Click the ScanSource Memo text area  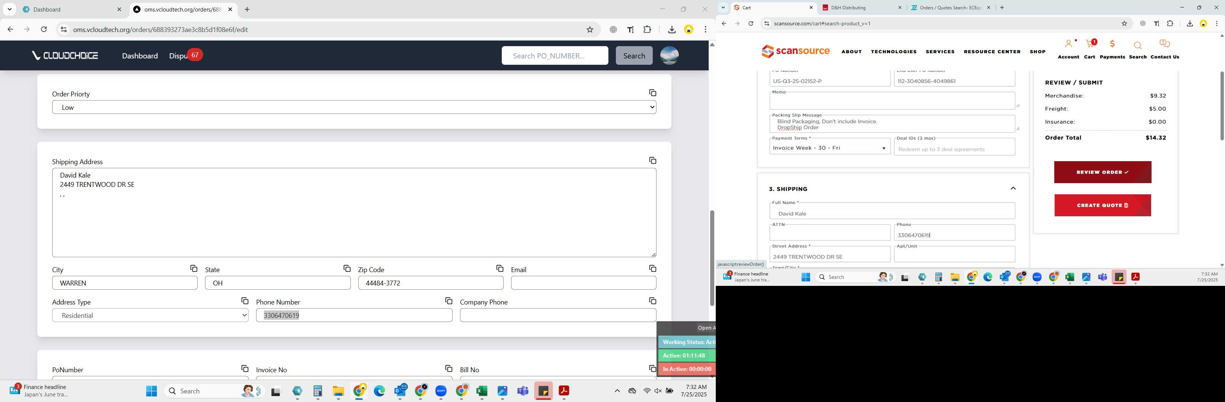pyautogui.click(x=892, y=100)
